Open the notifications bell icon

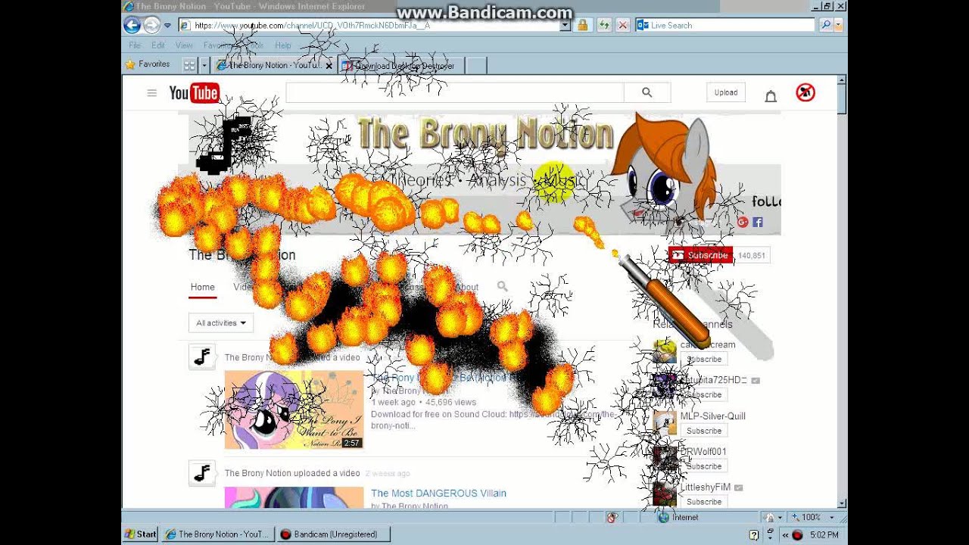pos(771,95)
